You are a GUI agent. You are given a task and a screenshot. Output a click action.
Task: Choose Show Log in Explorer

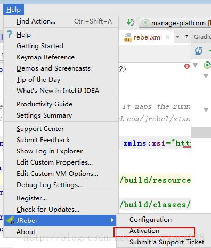pos(61,151)
